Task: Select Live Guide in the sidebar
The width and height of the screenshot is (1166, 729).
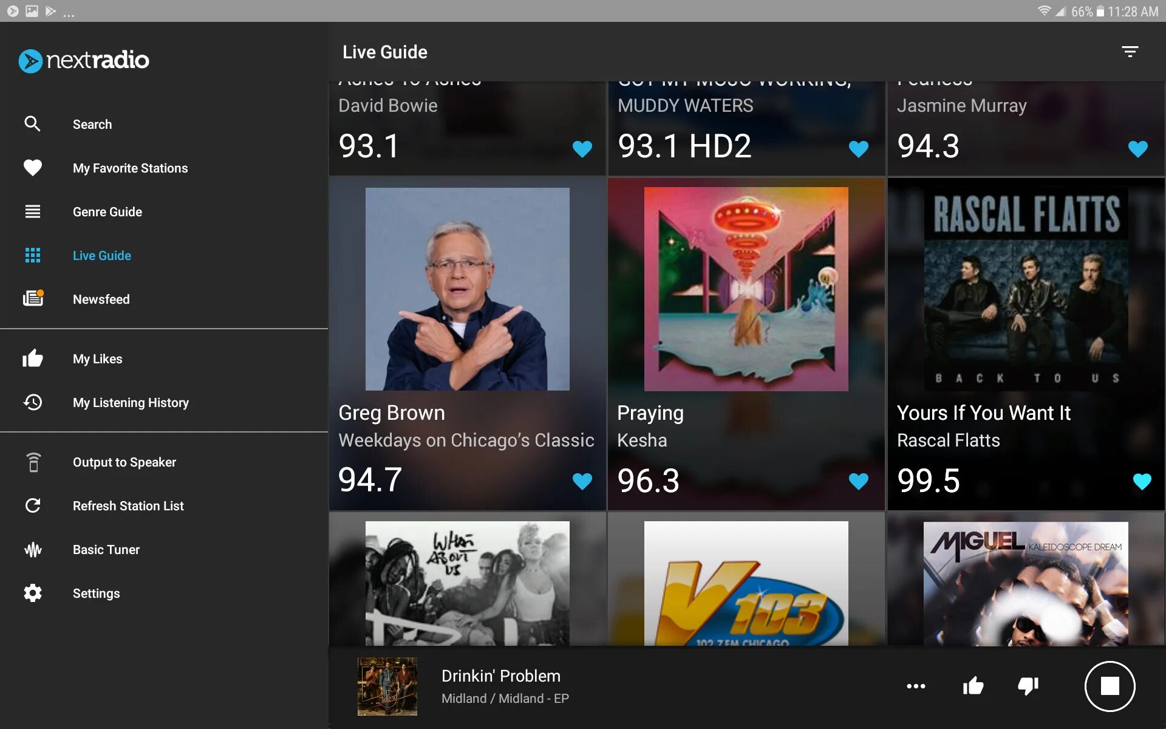Action: pyautogui.click(x=164, y=255)
